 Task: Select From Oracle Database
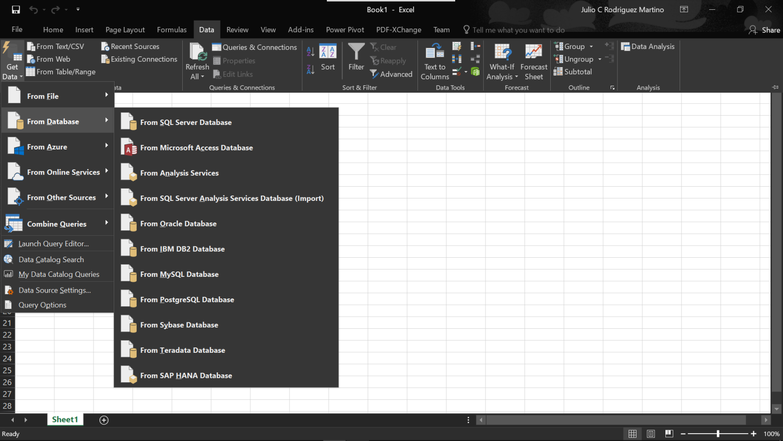(226, 223)
